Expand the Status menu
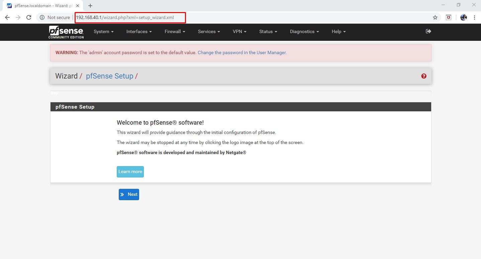 pyautogui.click(x=268, y=31)
